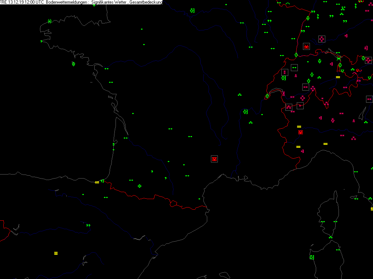Click the green star symbol at Lake Constance

pyautogui.click(x=339, y=58)
